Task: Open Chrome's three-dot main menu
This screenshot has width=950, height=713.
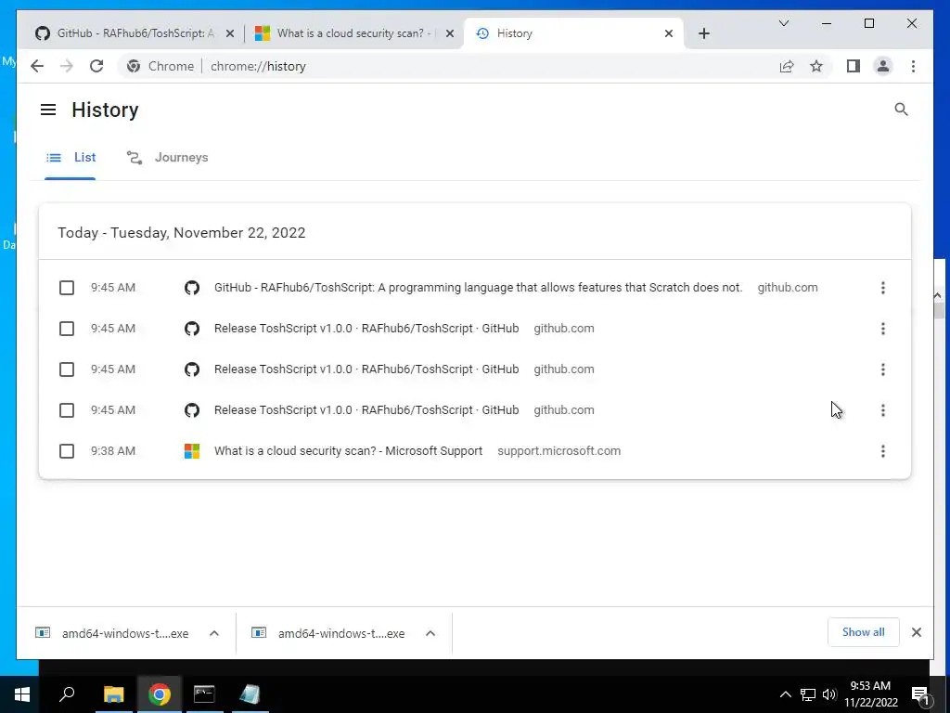Action: 913,66
